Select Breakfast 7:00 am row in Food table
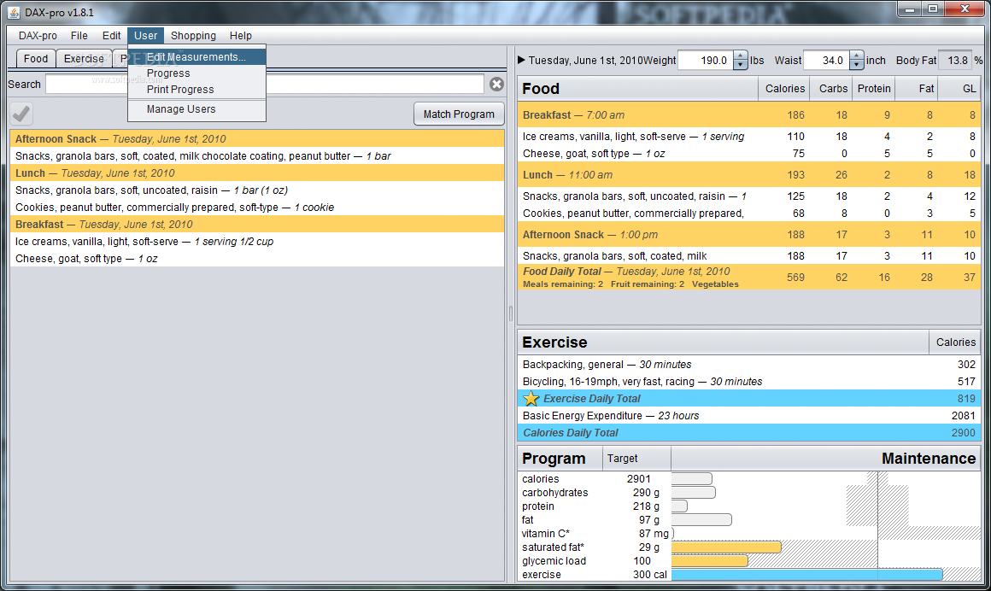Image resolution: width=991 pixels, height=591 pixels. pos(749,115)
